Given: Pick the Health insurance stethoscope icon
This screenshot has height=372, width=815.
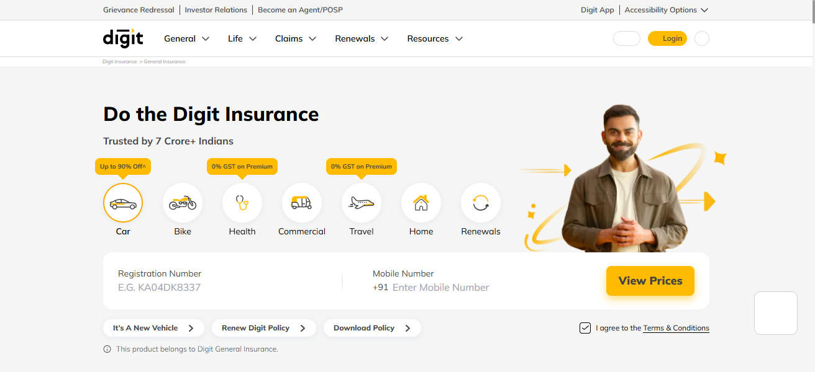Looking at the screenshot, I should coord(242,203).
